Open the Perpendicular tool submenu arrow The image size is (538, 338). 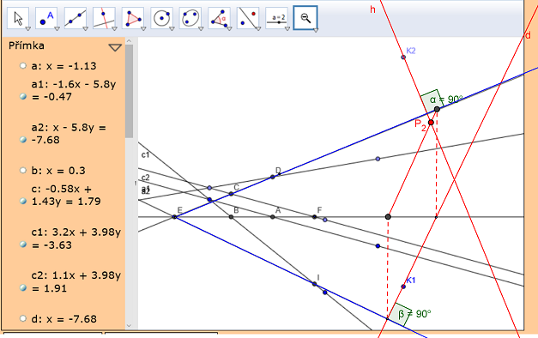point(114,29)
